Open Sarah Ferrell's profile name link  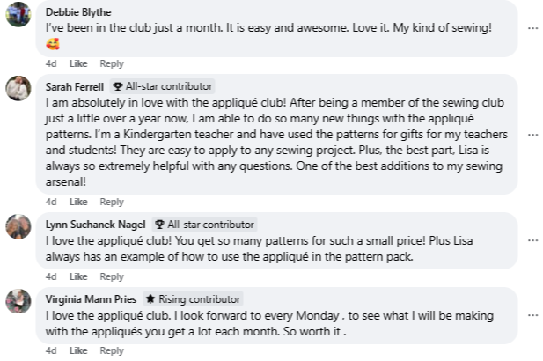[x=75, y=86]
